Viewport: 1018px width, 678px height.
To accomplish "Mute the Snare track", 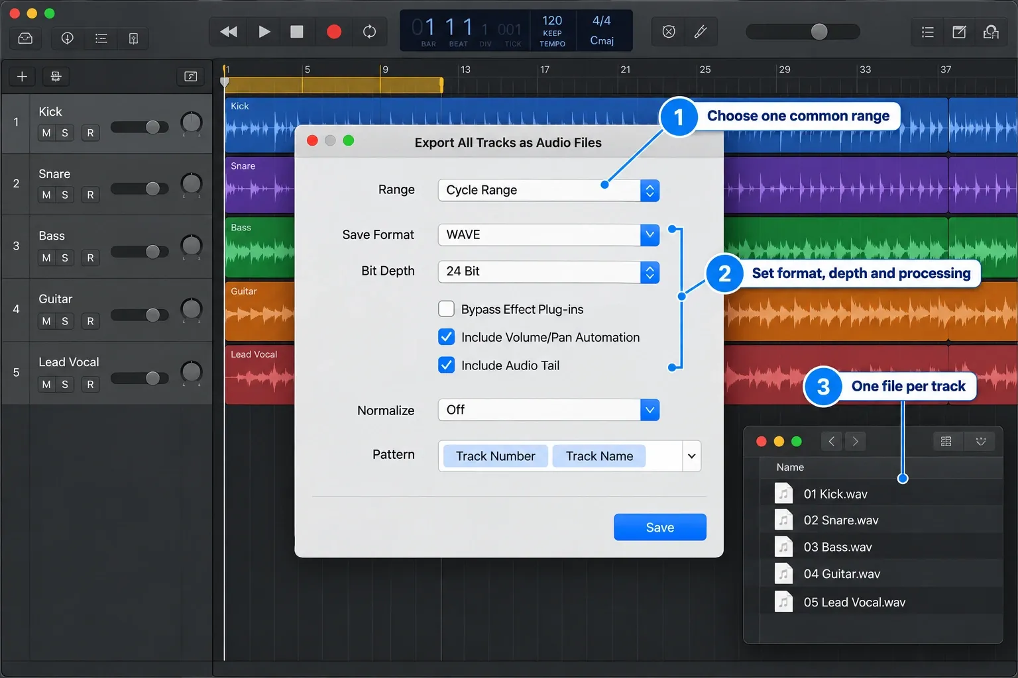I will click(46, 195).
